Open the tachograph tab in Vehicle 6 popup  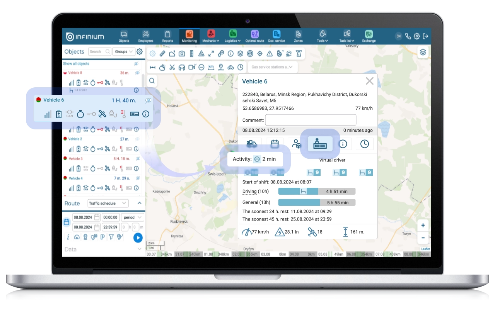click(320, 144)
